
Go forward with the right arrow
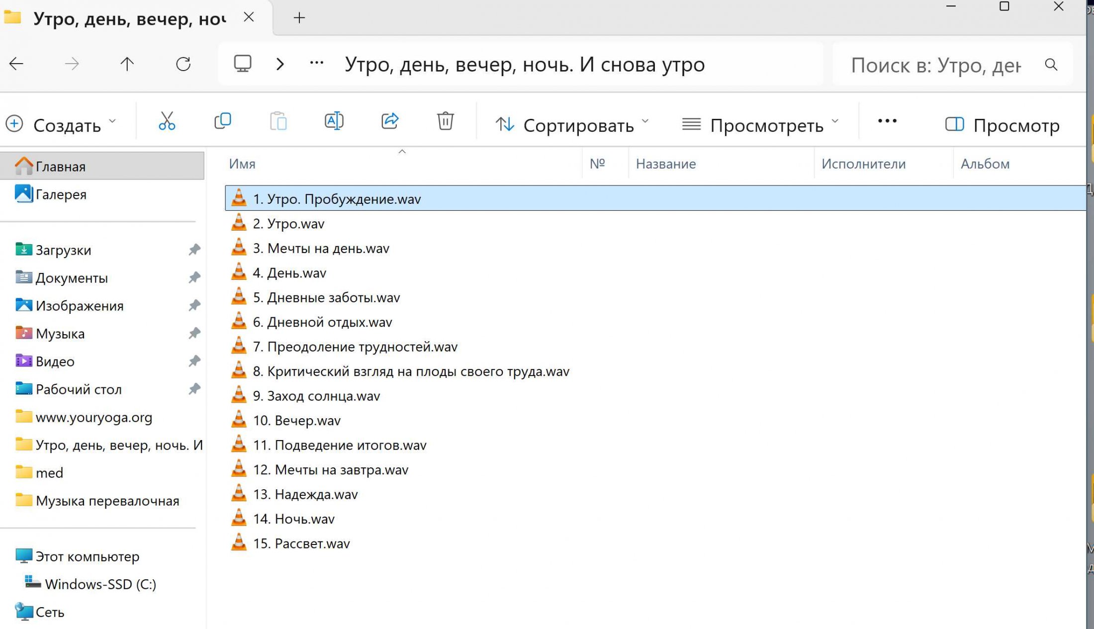[72, 64]
